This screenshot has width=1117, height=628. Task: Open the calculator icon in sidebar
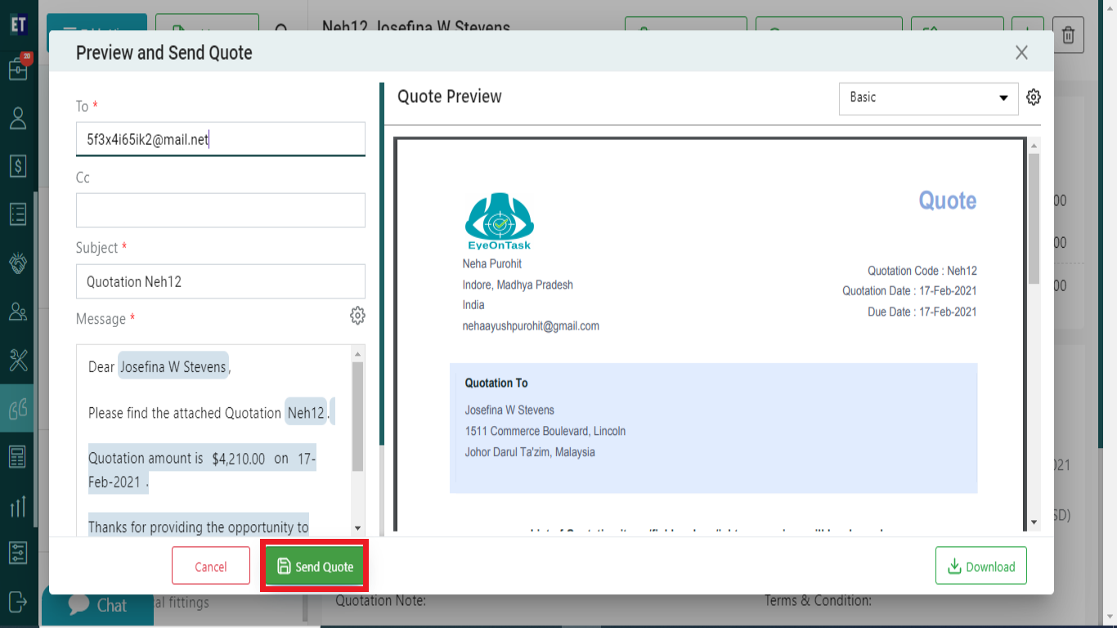tap(18, 456)
